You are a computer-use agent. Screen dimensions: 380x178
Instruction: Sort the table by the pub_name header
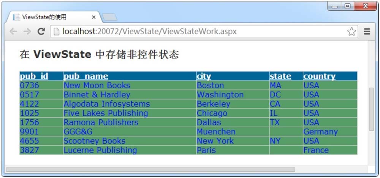coord(86,76)
